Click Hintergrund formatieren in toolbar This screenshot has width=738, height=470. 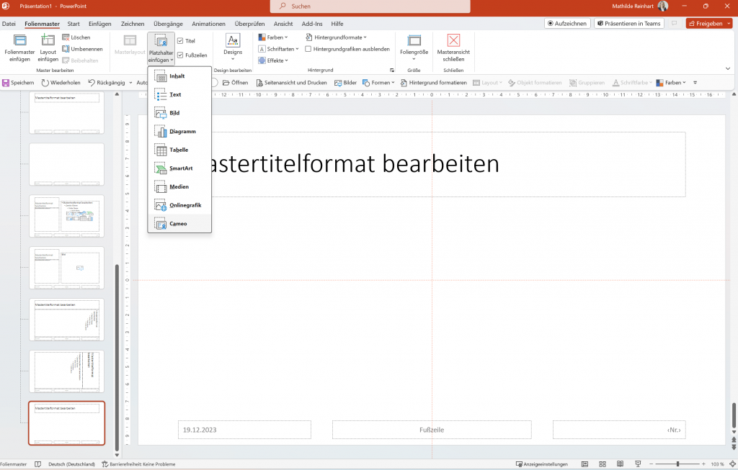point(433,83)
